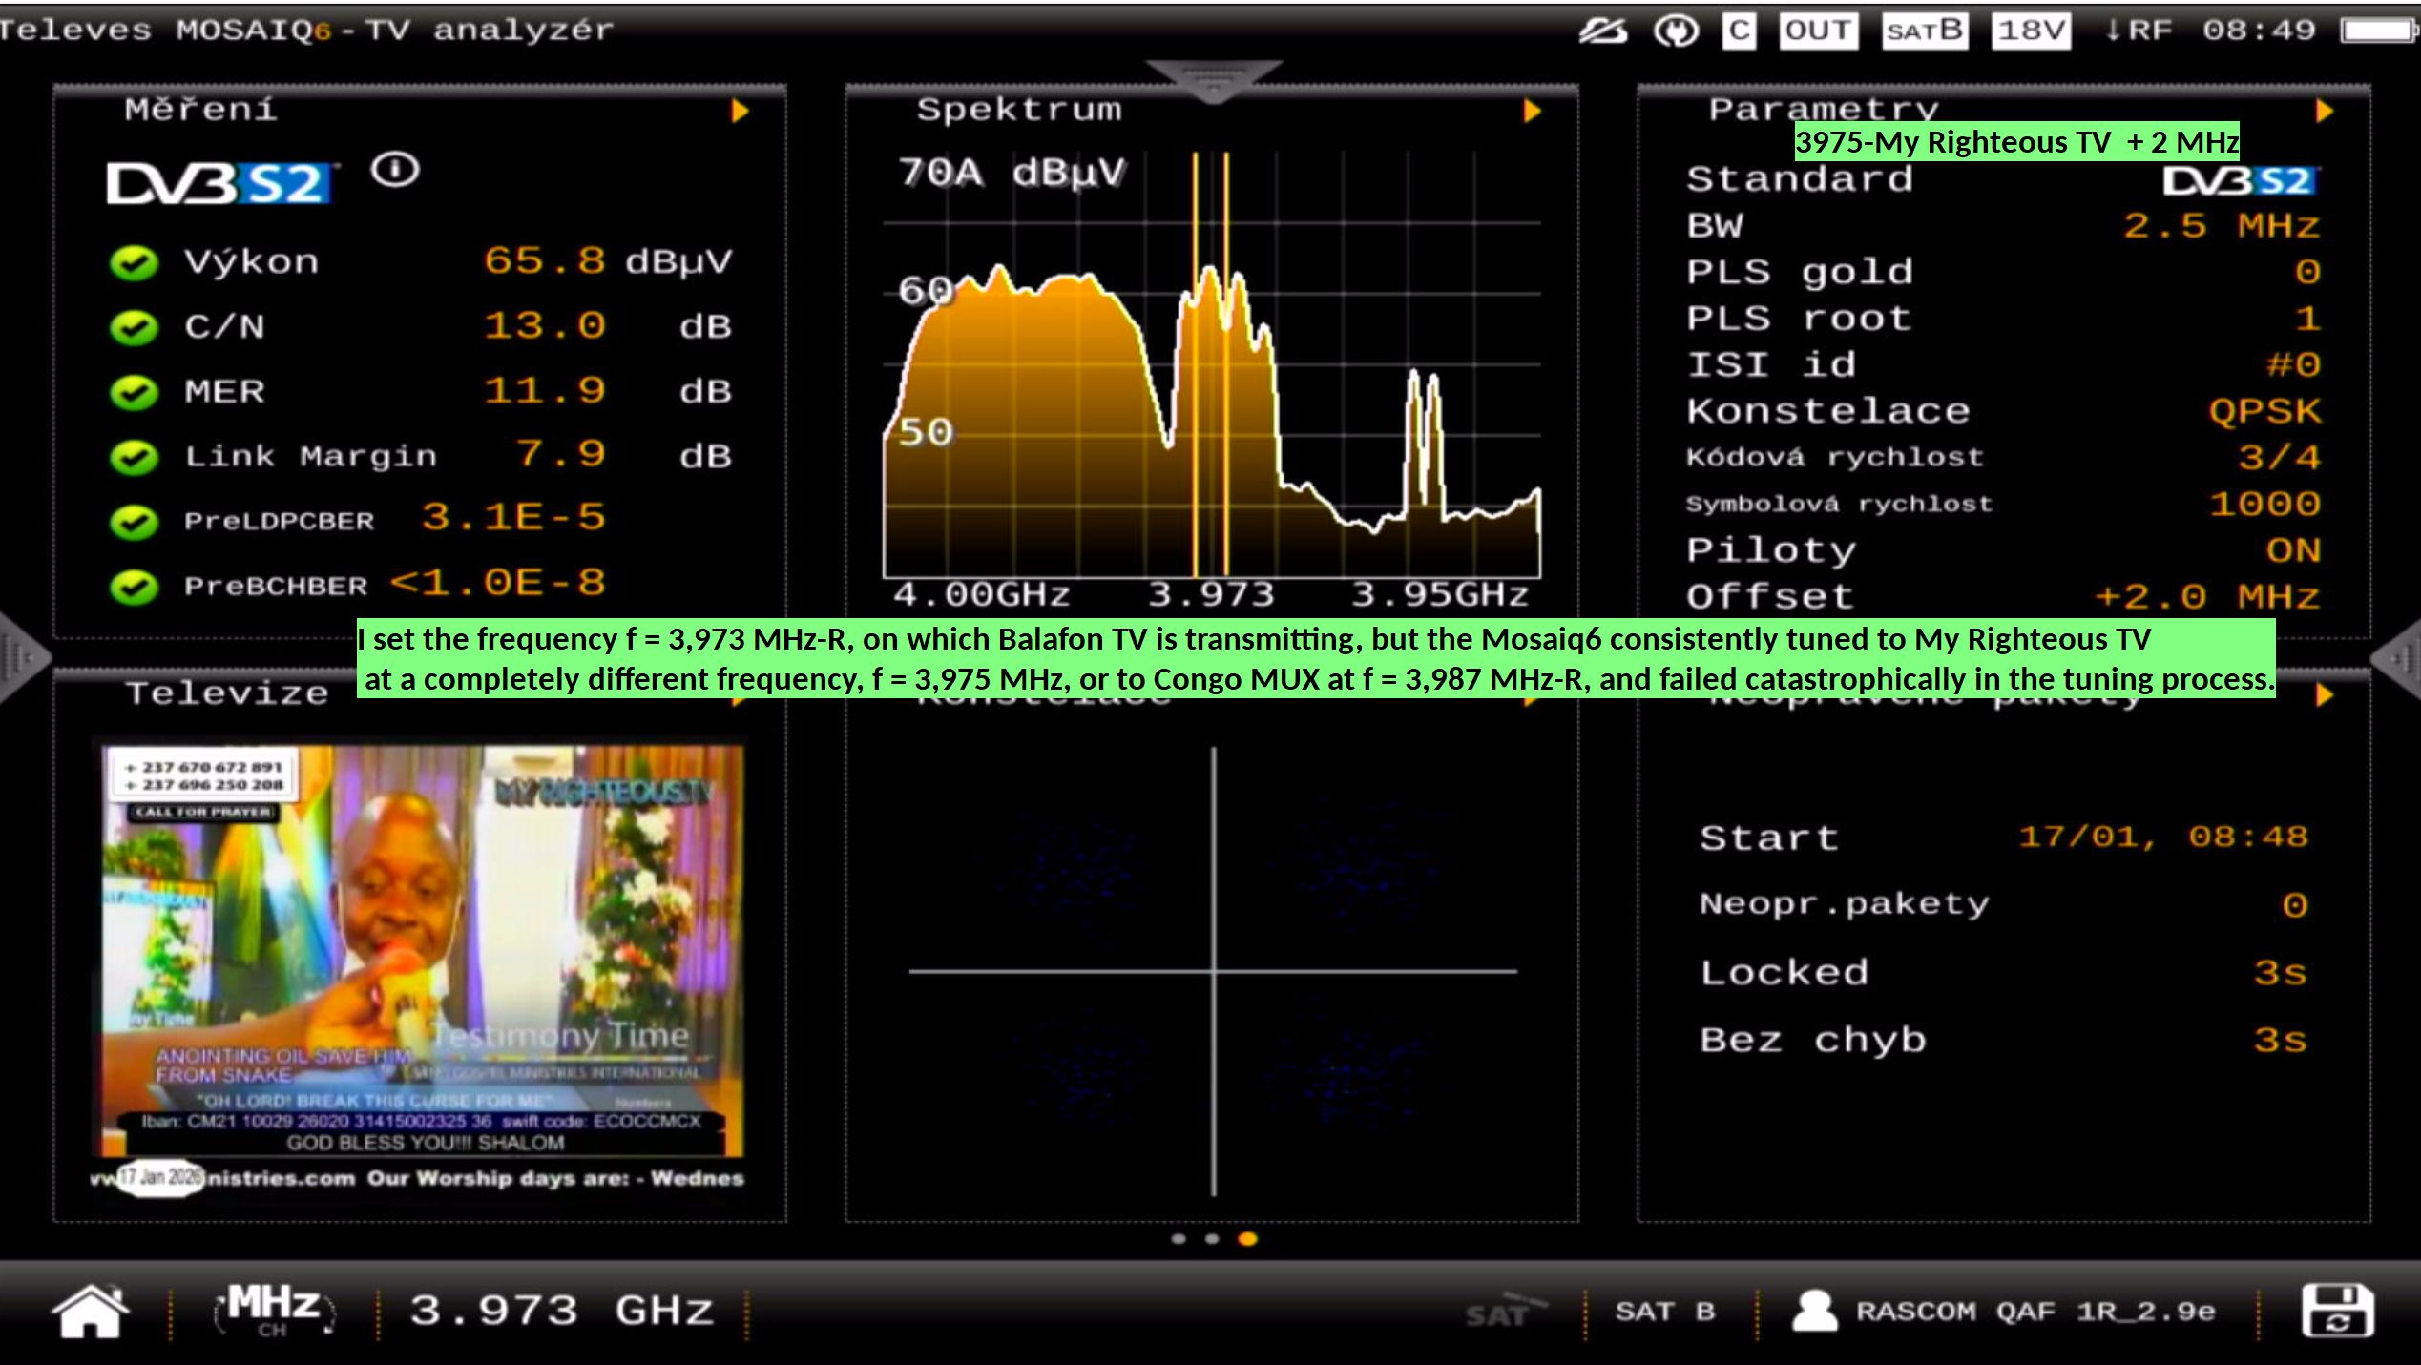Tap the crossed-out signal icon in top bar

click(x=1602, y=31)
